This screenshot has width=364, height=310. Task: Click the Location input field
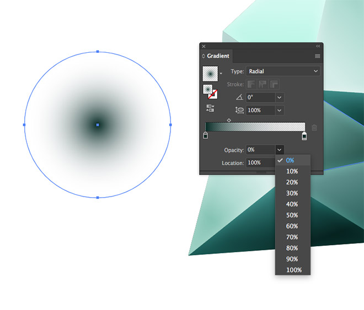pos(259,163)
